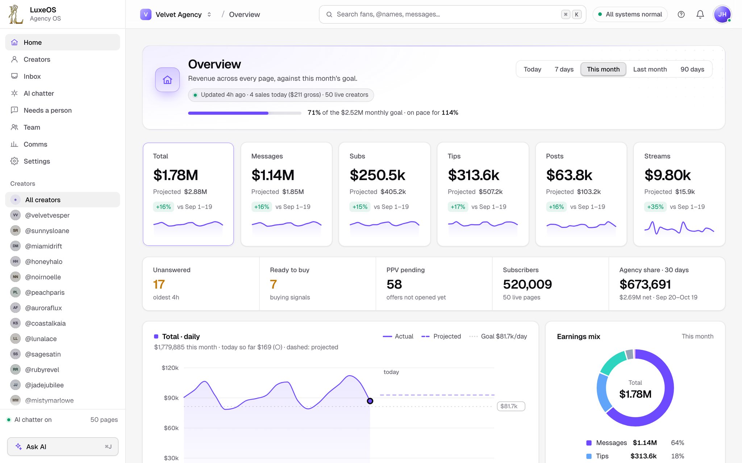This screenshot has height=463, width=742.
Task: Select the This month range
Action: coord(603,69)
